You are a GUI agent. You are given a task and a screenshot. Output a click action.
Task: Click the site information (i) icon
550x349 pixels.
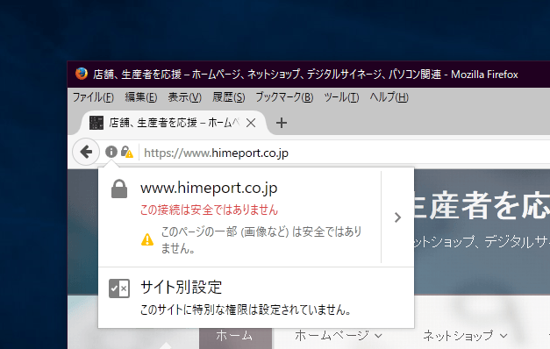(111, 152)
